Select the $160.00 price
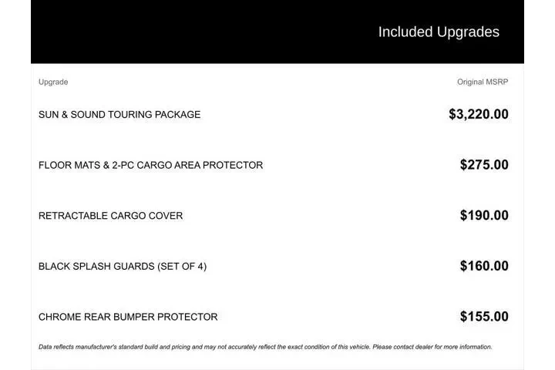Screen dimensions: 555x370 [x=484, y=267]
